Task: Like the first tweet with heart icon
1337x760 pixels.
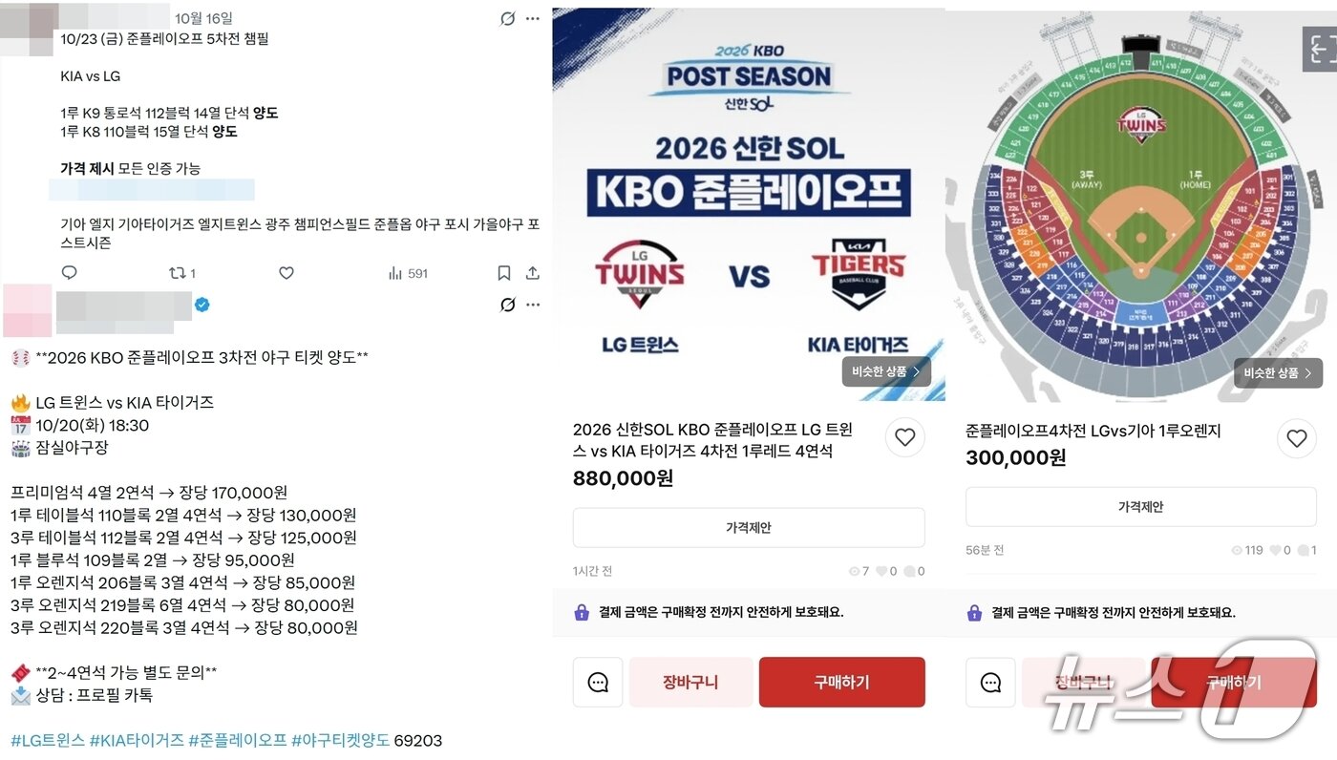Action: point(286,273)
